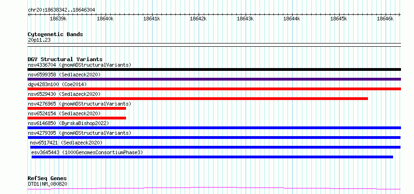Open the dgv4283n100 Coe2014 variant label
Image resolution: width=414 pixels, height=194 pixels.
click(57, 84)
